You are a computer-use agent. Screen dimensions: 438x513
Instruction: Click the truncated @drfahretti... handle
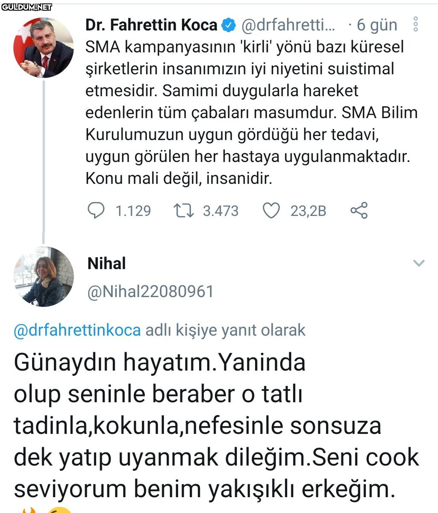pos(288,25)
